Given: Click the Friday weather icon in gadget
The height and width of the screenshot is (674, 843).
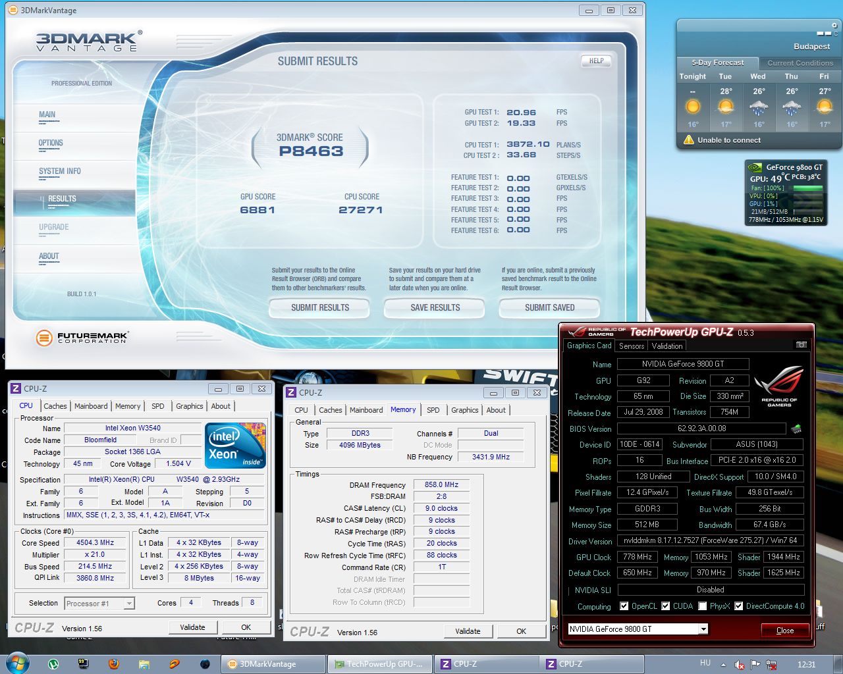Looking at the screenshot, I should (x=825, y=107).
